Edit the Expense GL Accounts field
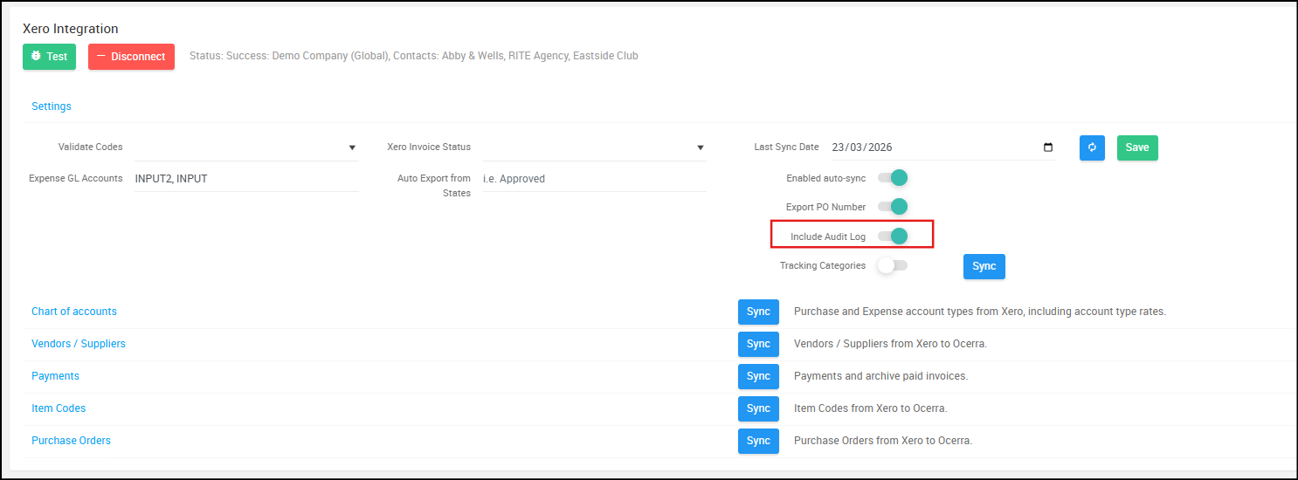 [x=246, y=179]
